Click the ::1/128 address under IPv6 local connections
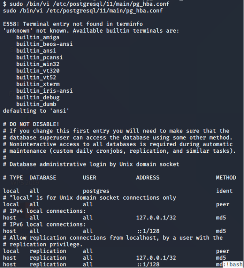The image size is (244, 268). pyautogui.click(x=148, y=231)
